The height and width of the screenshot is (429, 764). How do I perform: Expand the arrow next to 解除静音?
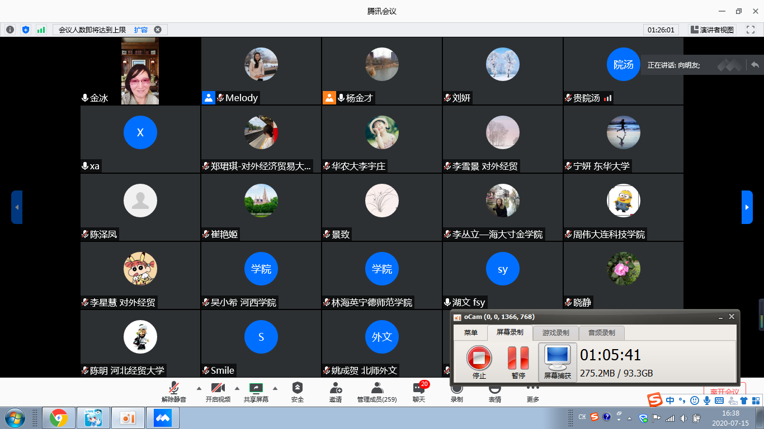199,388
